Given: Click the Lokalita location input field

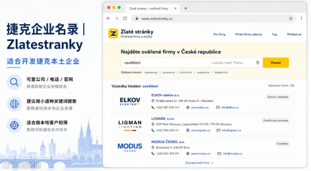Looking at the screenshot, I should point(236,63).
